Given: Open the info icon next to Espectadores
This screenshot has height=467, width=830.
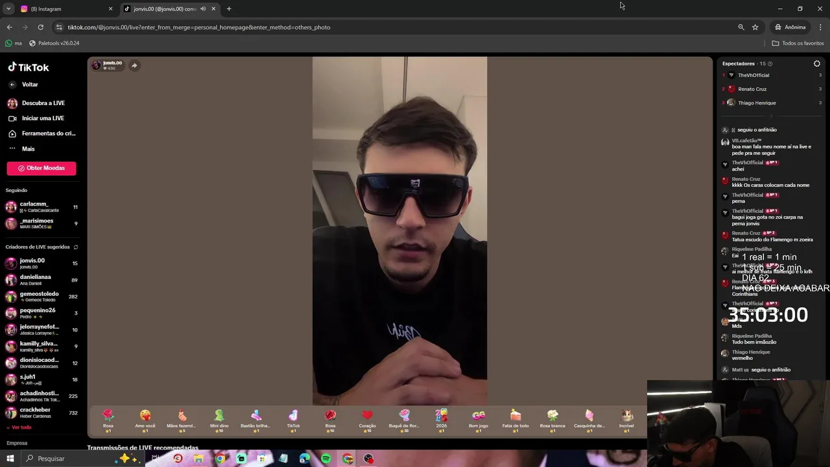Looking at the screenshot, I should (770, 64).
